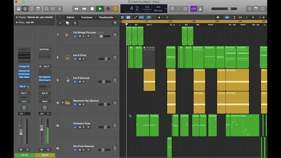This screenshot has width=281, height=158.
Task: Open the global tracks button icon
Action: pyautogui.click(x=115, y=23)
